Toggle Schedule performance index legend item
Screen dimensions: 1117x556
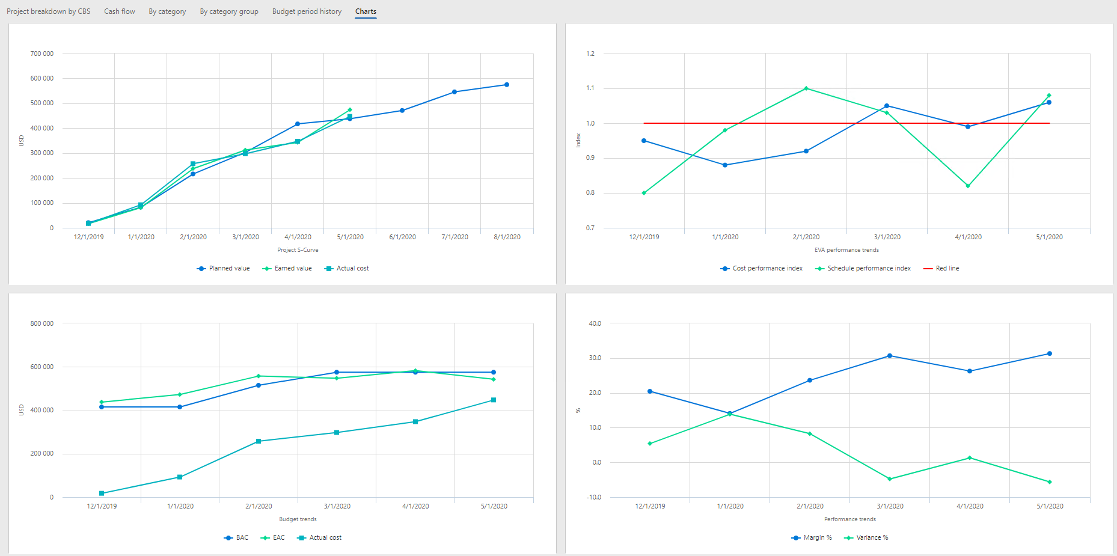pos(863,269)
